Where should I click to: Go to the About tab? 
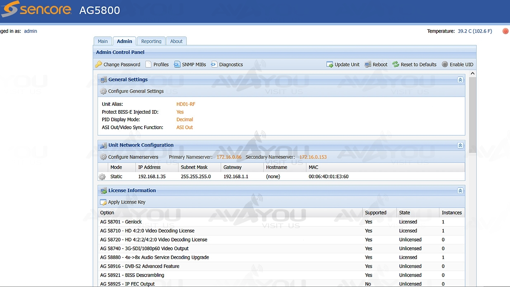point(176,41)
